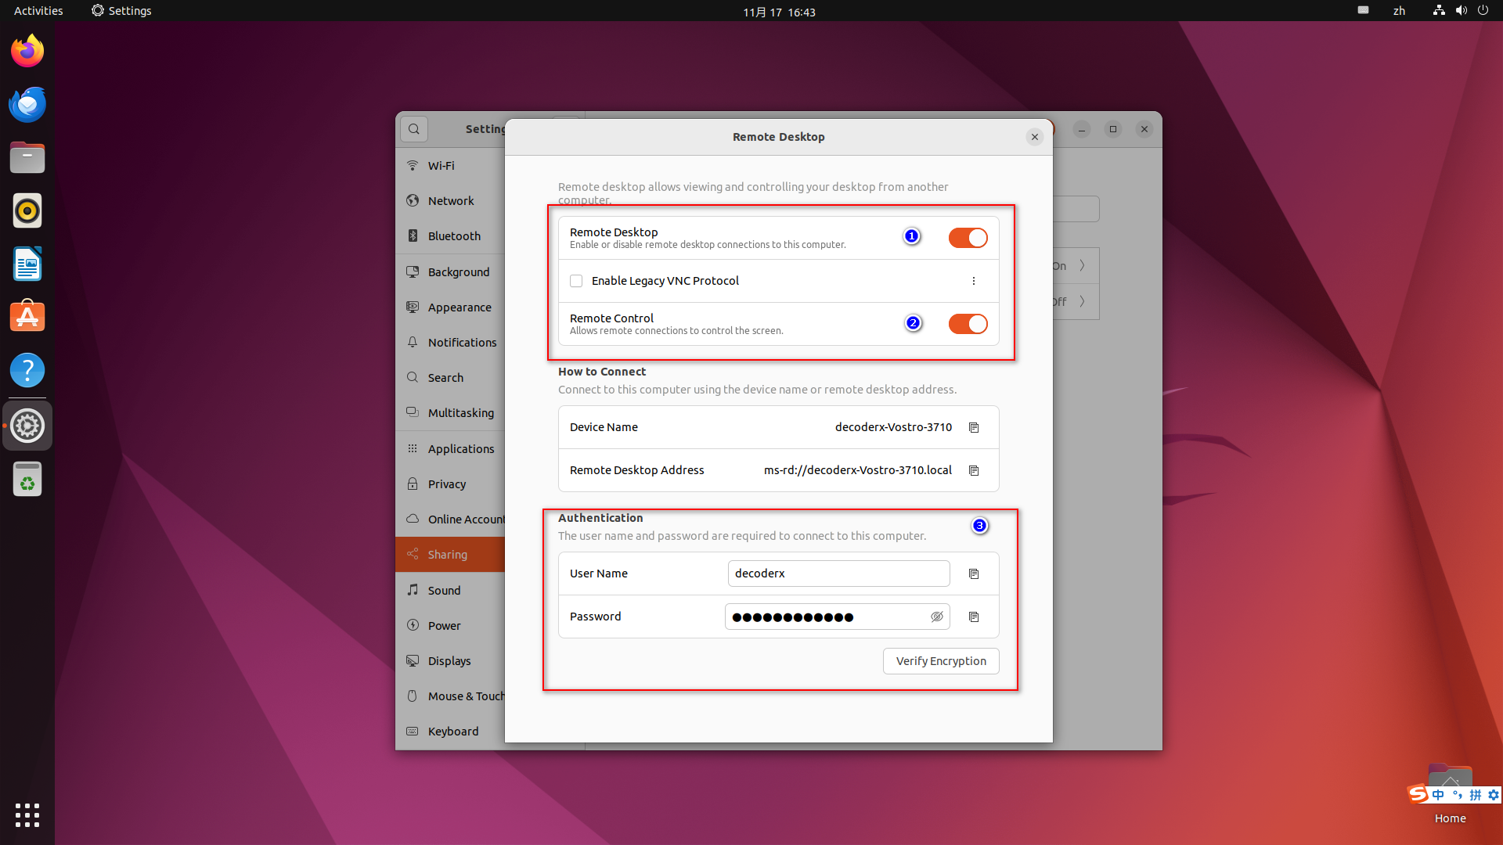This screenshot has height=845, width=1503.
Task: Copy the Password field value
Action: [974, 617]
